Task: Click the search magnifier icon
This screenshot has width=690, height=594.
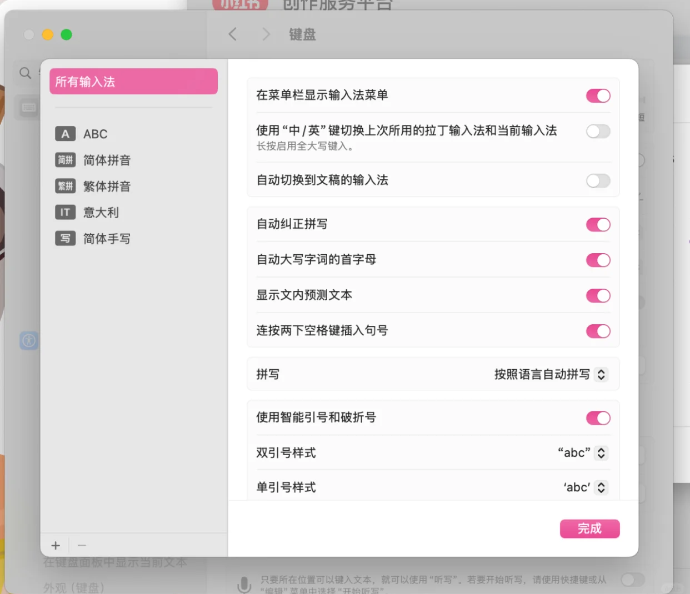Action: click(x=24, y=72)
